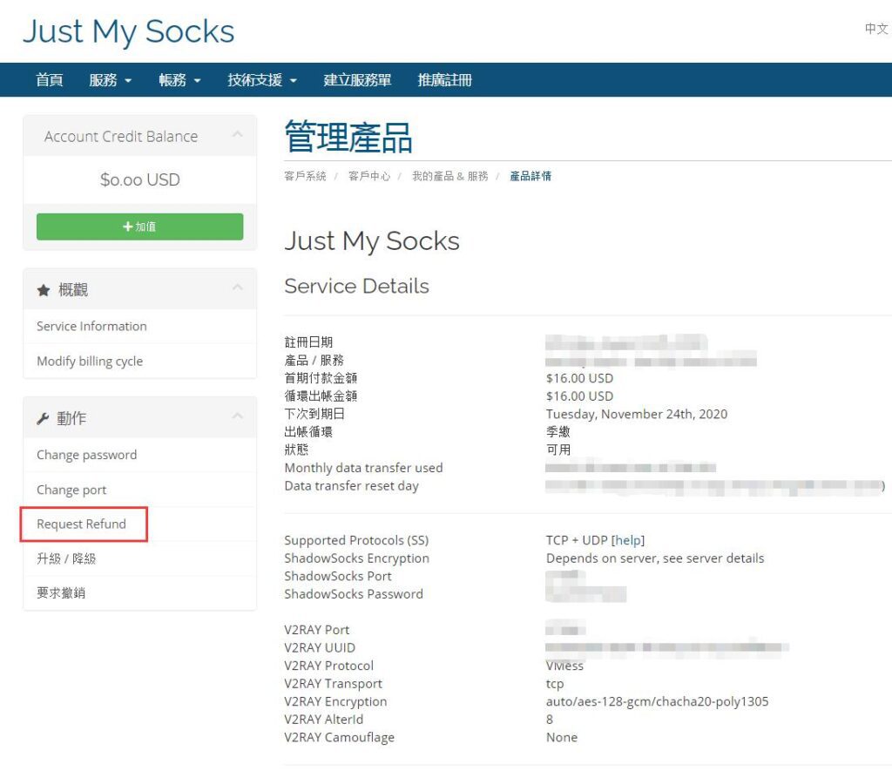Screen dimensions: 892x771
Task: Click the wrench icon beside 動作
Action: 44,419
